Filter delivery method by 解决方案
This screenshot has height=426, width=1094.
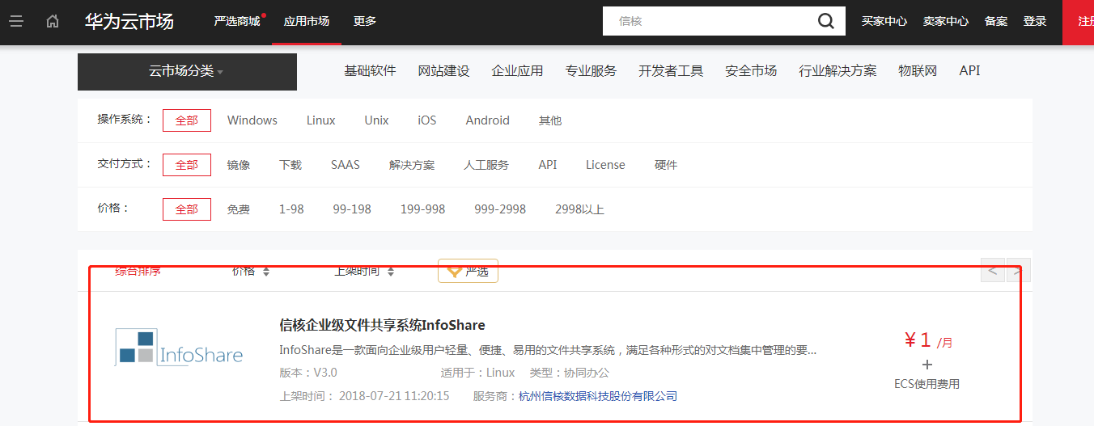point(412,165)
